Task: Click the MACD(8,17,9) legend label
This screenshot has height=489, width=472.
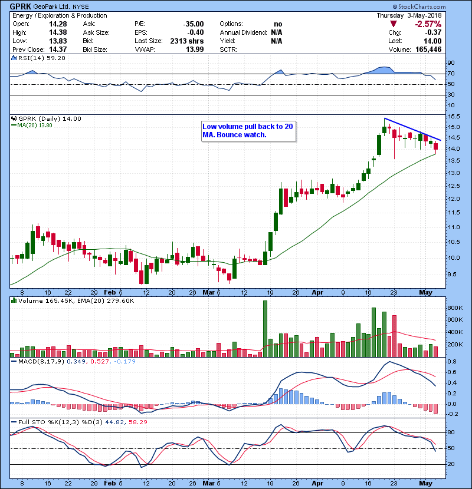Action: coord(41,362)
